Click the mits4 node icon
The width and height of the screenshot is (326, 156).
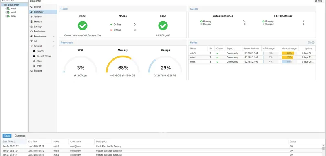pyautogui.click(x=8, y=13)
